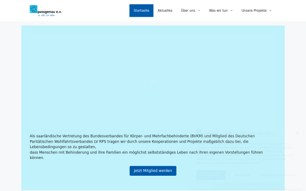Image resolution: width=306 pixels, height=191 pixels.
Task: Expand the Über uns dropdown arrow
Action: click(x=199, y=11)
